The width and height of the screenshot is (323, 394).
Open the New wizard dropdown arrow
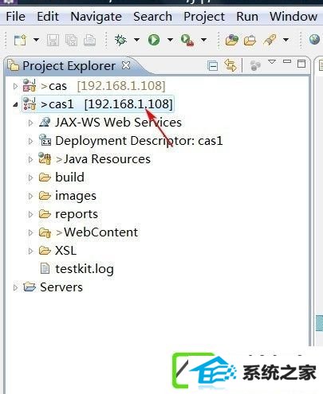[x=36, y=40]
